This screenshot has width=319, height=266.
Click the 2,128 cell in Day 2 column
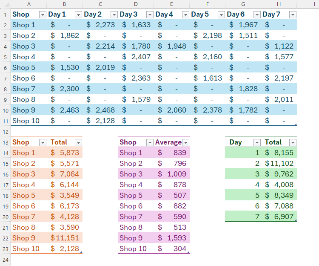[100, 121]
